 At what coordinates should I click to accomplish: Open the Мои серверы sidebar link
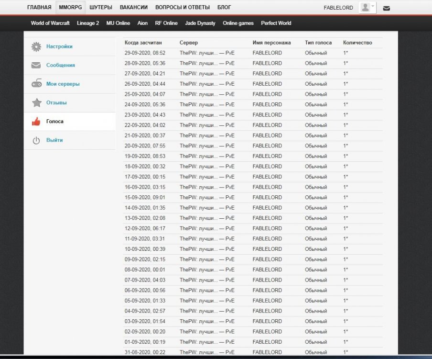(x=63, y=84)
